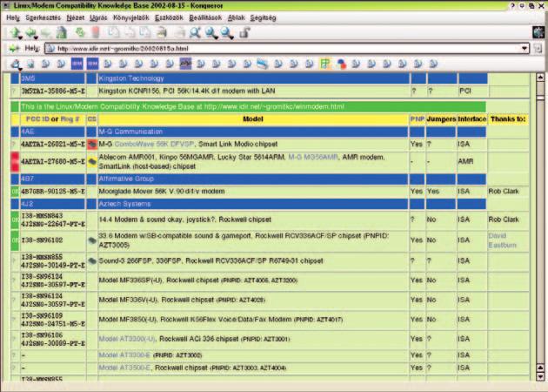Open the bookmarks menu icon dropdown
The image size is (548, 392).
[x=16, y=64]
